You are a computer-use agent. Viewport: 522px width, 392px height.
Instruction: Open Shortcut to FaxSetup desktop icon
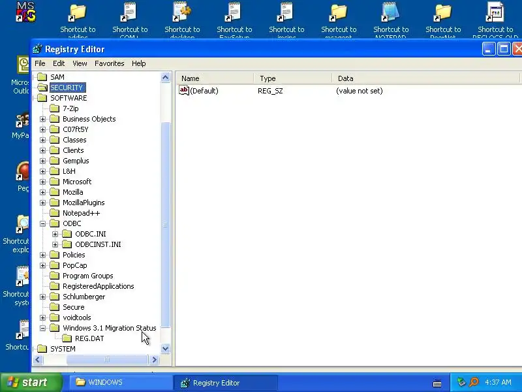tap(234, 13)
